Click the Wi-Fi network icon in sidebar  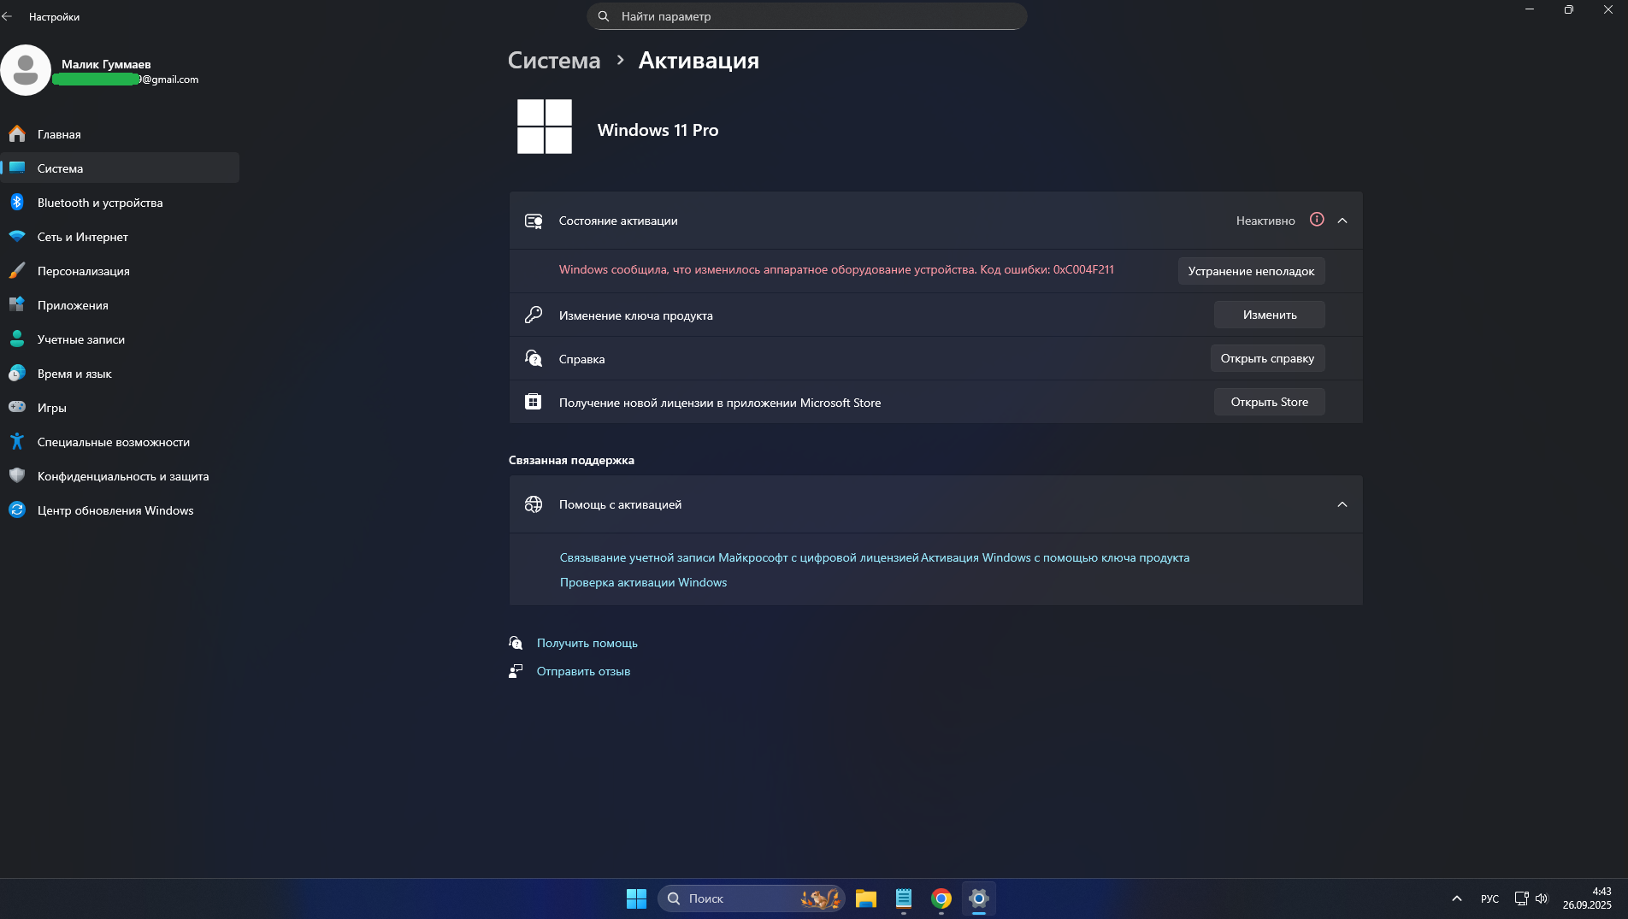coord(17,237)
